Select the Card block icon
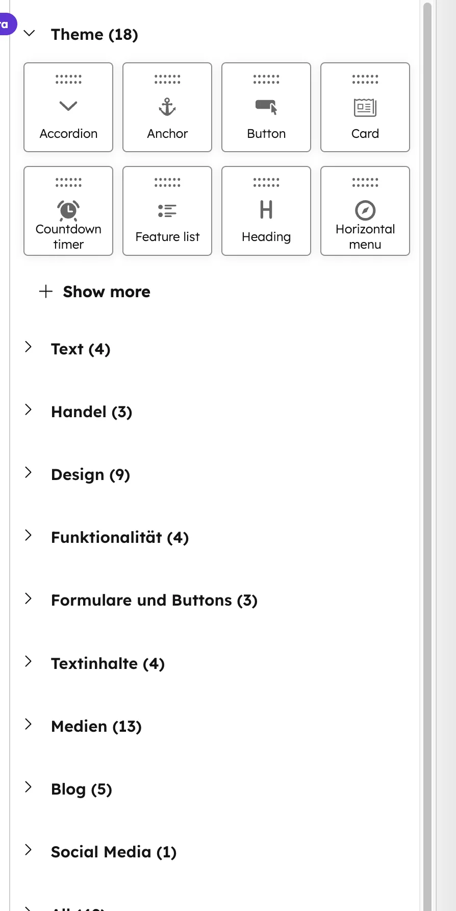456x911 pixels. tap(365, 107)
